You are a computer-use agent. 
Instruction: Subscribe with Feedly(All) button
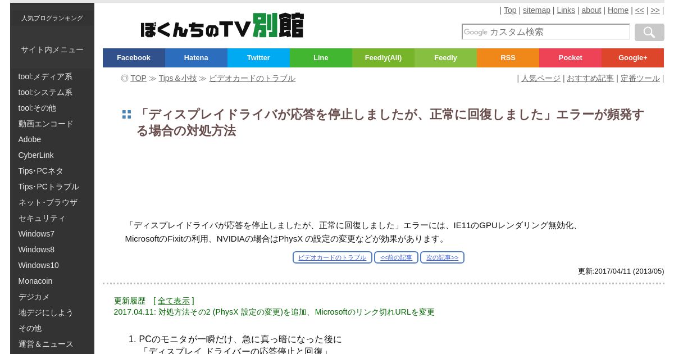pos(383,58)
